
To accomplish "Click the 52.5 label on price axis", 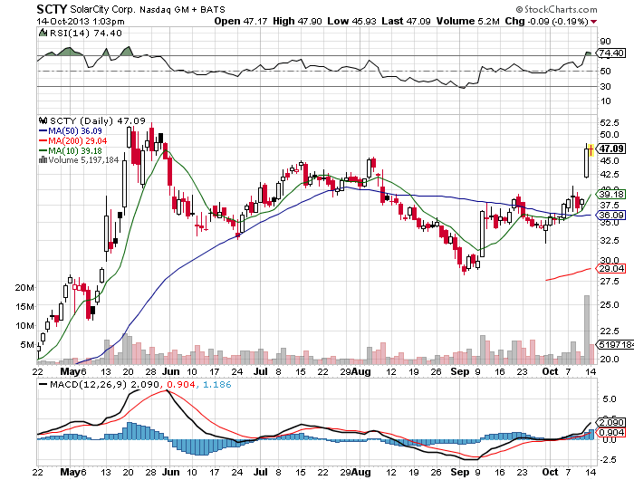I will [x=610, y=122].
